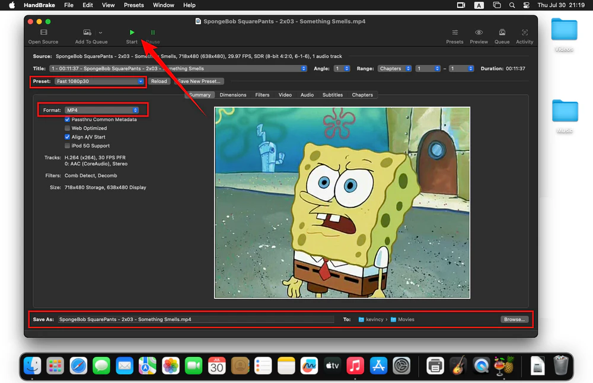
Task: Open Messages from the Dock
Action: pos(101,366)
